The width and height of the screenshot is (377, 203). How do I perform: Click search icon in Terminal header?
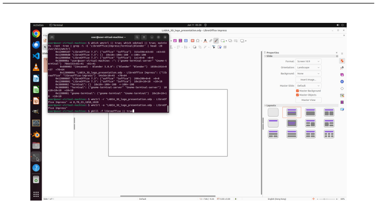pyautogui.click(x=137, y=37)
